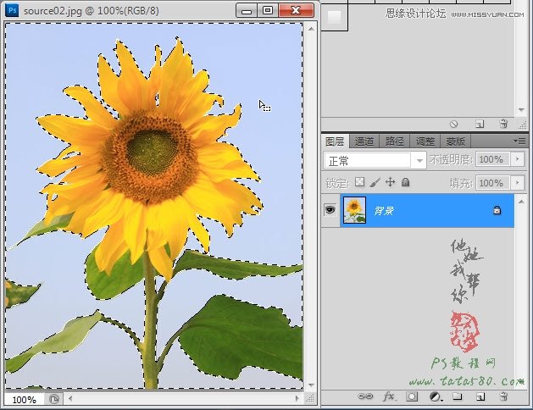Screen dimensions: 533x410
Task: Click the status bar document info icon
Action: coord(53,399)
